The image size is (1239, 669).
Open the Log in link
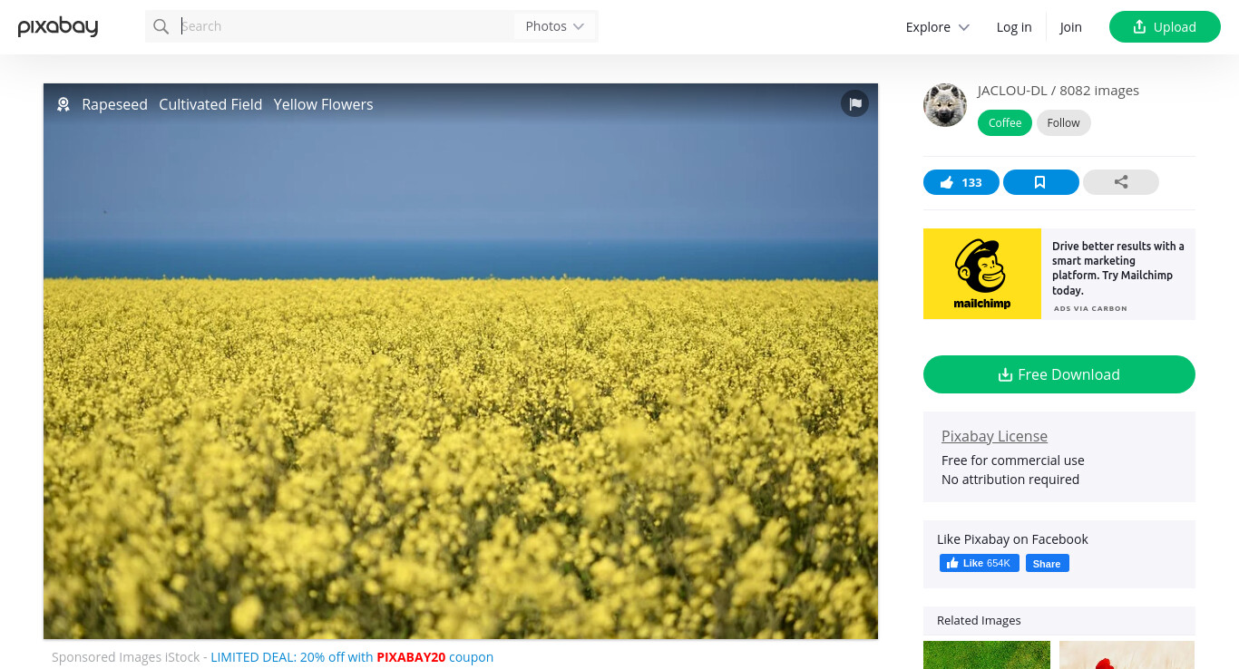[1014, 27]
